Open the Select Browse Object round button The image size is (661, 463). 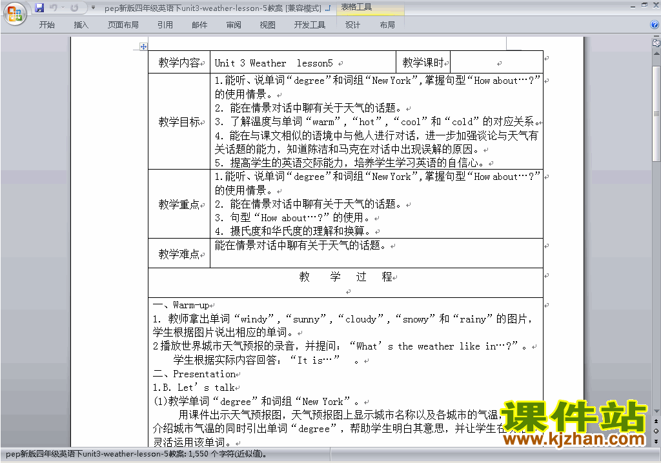656,431
